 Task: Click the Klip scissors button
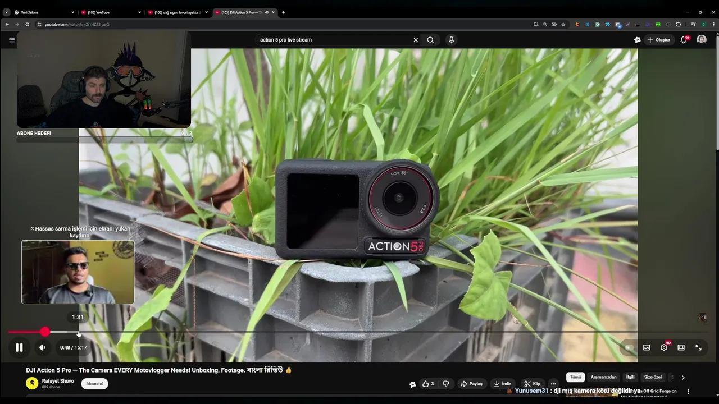tap(532, 384)
